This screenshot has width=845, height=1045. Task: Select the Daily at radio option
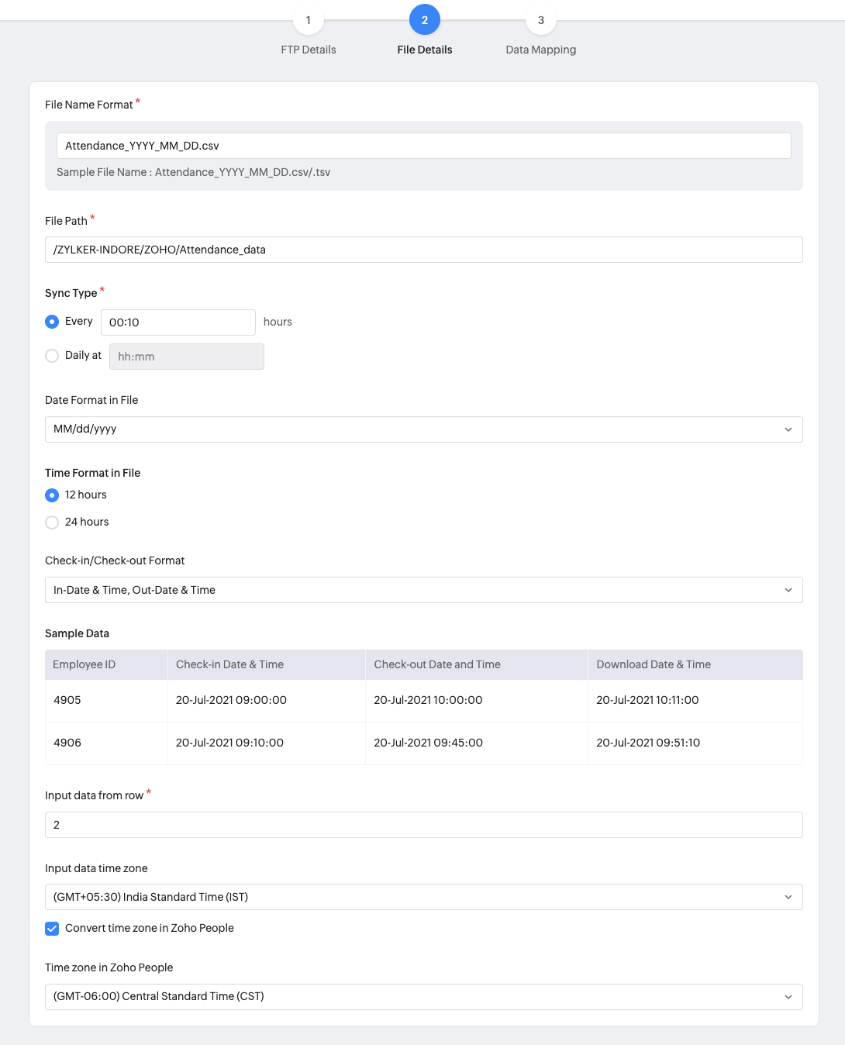[x=52, y=356]
